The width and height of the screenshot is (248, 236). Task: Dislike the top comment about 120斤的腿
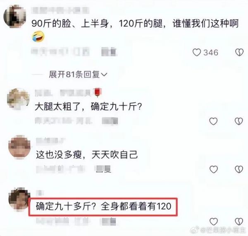(x=239, y=53)
